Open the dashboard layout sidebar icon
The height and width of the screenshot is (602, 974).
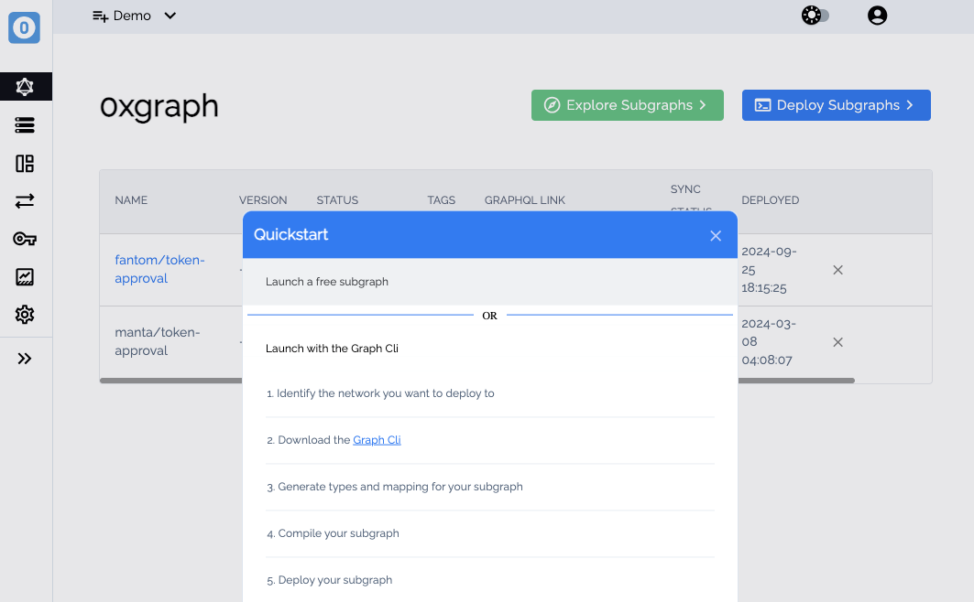(25, 164)
